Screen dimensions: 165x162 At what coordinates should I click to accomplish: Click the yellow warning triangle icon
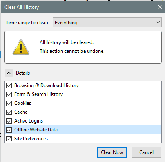tap(21, 47)
